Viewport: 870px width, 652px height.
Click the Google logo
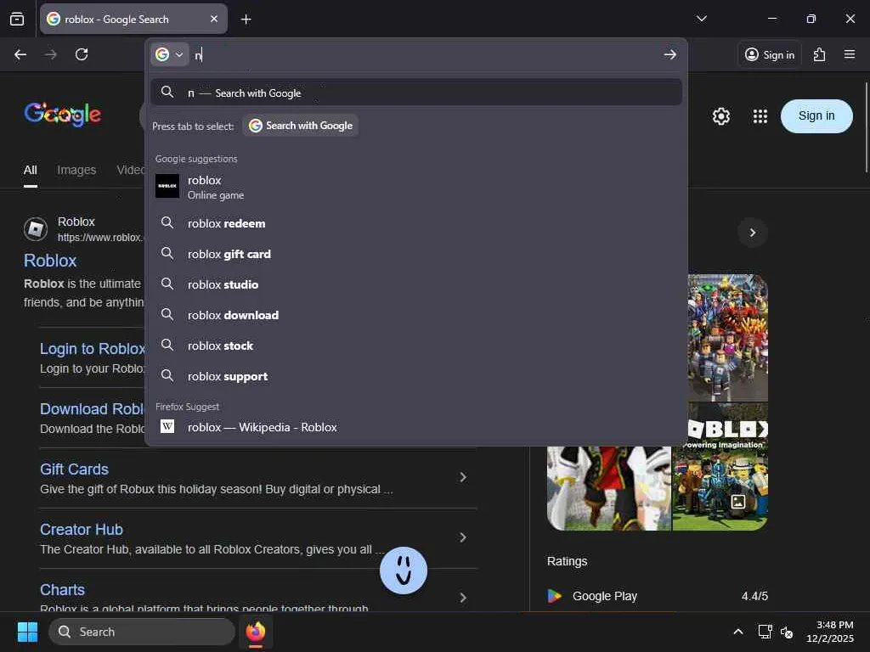[62, 115]
